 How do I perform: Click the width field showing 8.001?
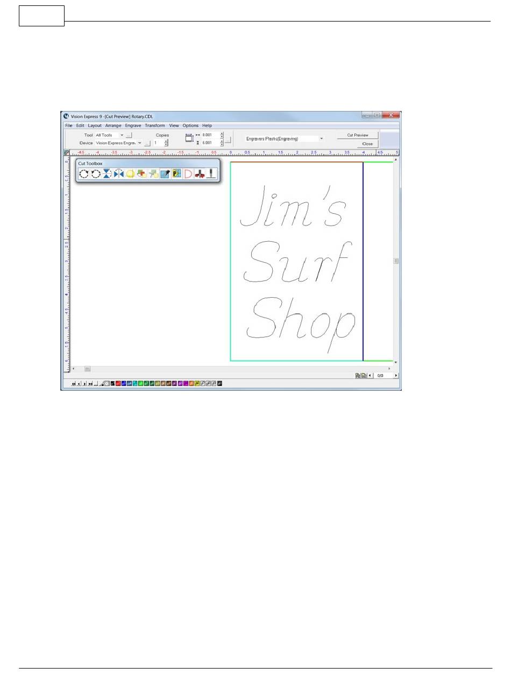click(210, 135)
